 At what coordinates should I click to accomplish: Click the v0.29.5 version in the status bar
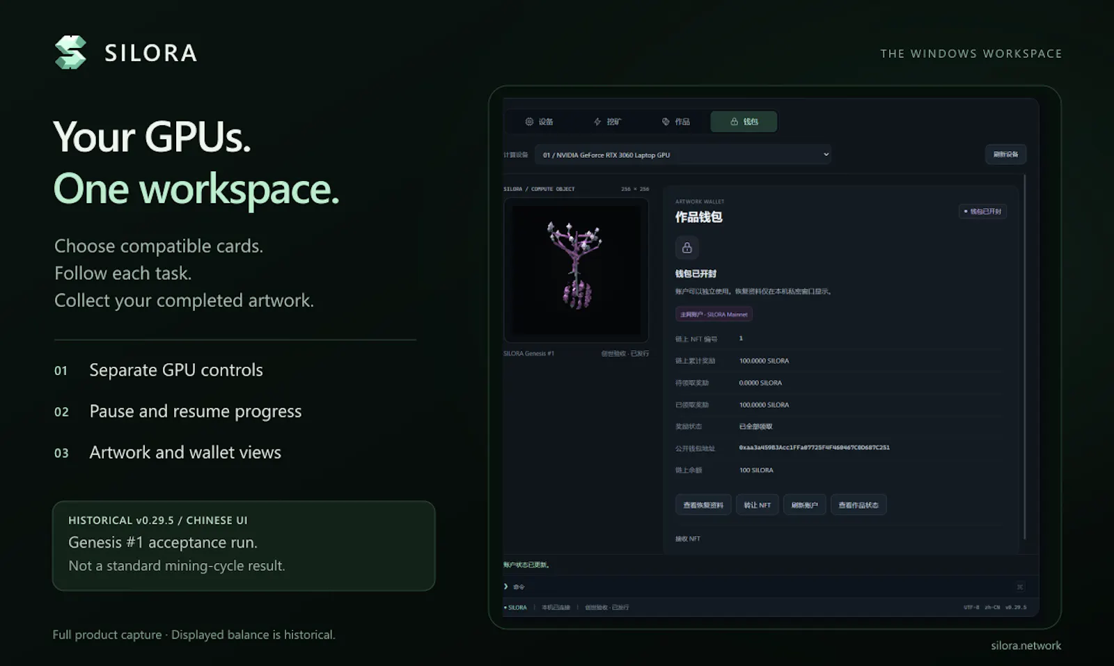tap(1015, 608)
